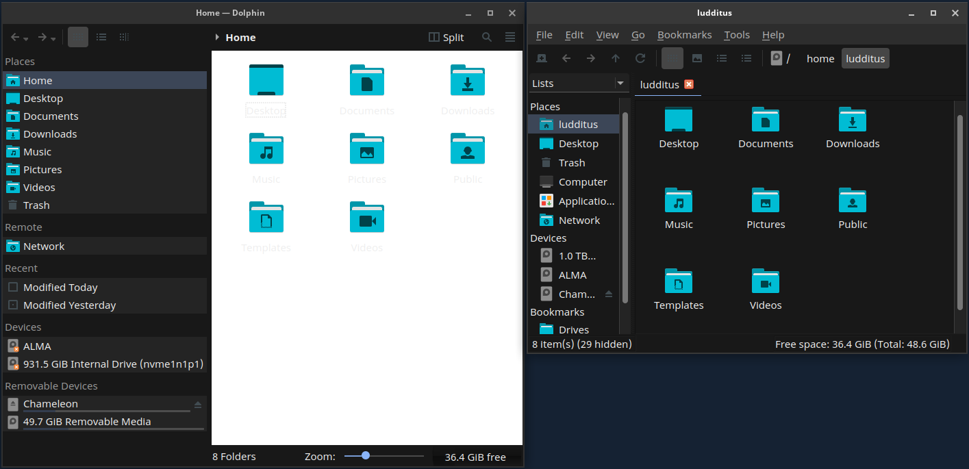Click the new tab icon in PCManFM toolbar
969x469 pixels.
point(541,58)
